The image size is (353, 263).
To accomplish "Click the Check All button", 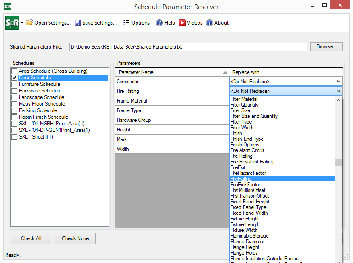I will pyautogui.click(x=31, y=238).
